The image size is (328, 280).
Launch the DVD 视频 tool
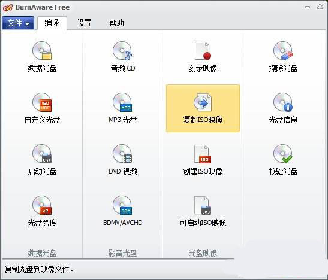(122, 160)
